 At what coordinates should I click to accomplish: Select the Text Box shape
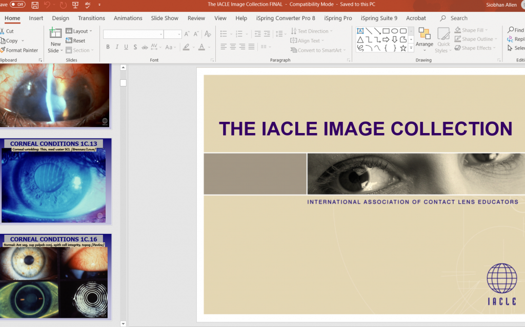[360, 31]
